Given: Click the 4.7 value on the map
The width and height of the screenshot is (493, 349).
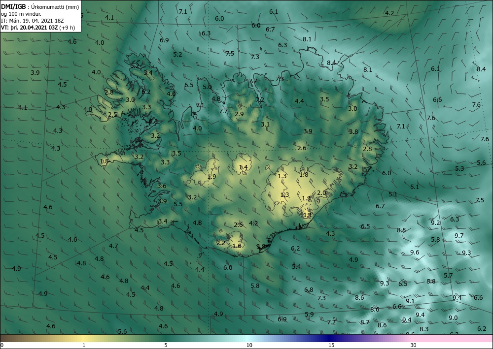Looking at the screenshot, I should click(x=113, y=246).
